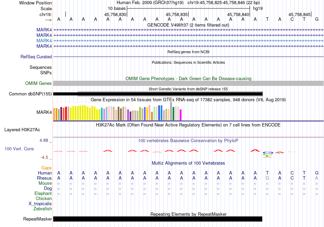Click base G in the Human alignment row

pos(317,173)
